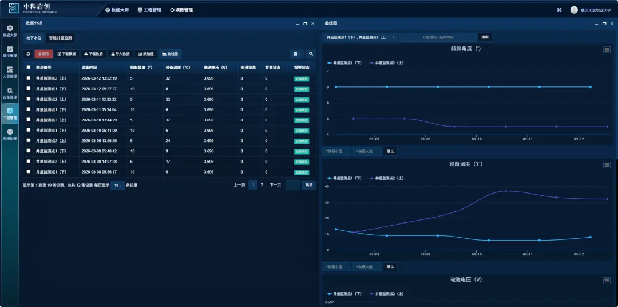This screenshot has width=618, height=307.
Task: Switch to the 地下水位 tab
Action: [x=34, y=38]
